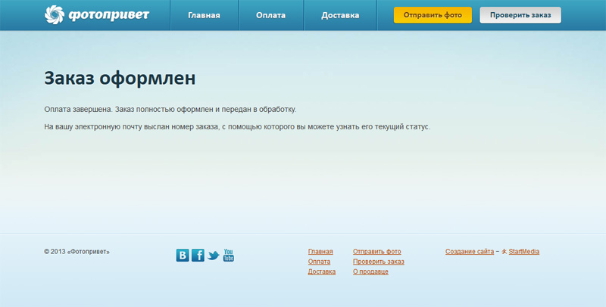Click the © 2013 «Фотопривет» copyright text
This screenshot has width=606, height=307.
[x=77, y=252]
